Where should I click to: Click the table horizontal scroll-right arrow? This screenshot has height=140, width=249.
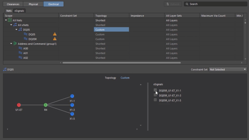tap(242, 63)
